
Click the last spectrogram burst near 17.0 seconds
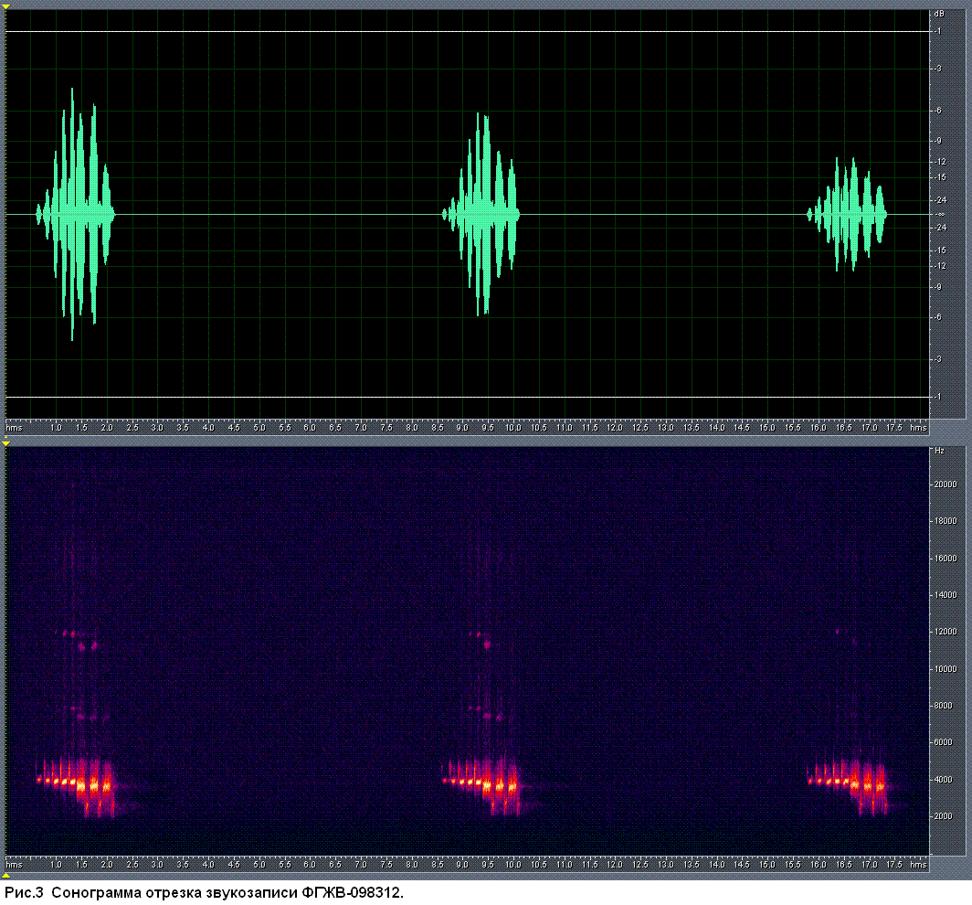coord(848,786)
